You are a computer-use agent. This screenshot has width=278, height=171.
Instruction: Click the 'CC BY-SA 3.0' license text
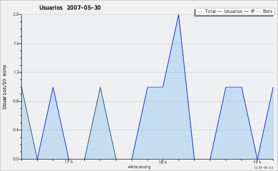pyautogui.click(x=264, y=167)
